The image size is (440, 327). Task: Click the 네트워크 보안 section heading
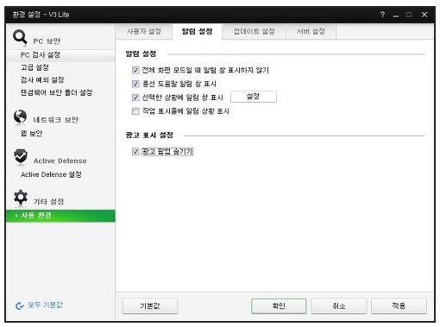click(56, 120)
